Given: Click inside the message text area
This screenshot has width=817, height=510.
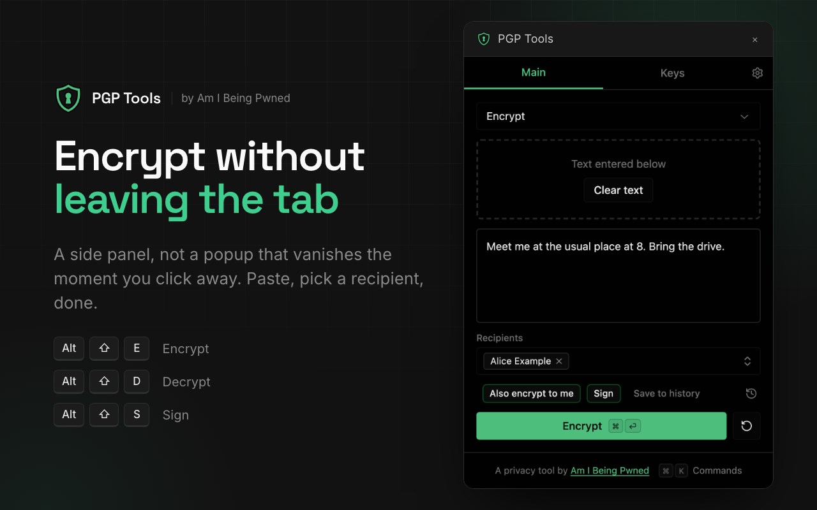Looking at the screenshot, I should coord(618,275).
